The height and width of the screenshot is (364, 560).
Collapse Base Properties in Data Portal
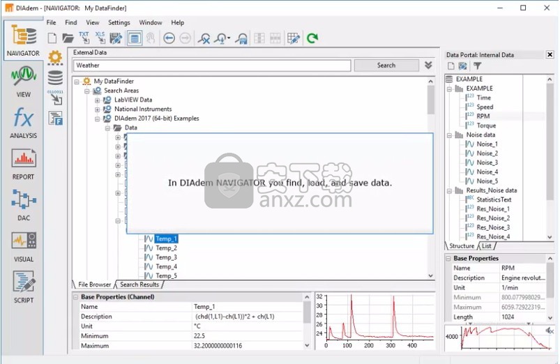448,258
